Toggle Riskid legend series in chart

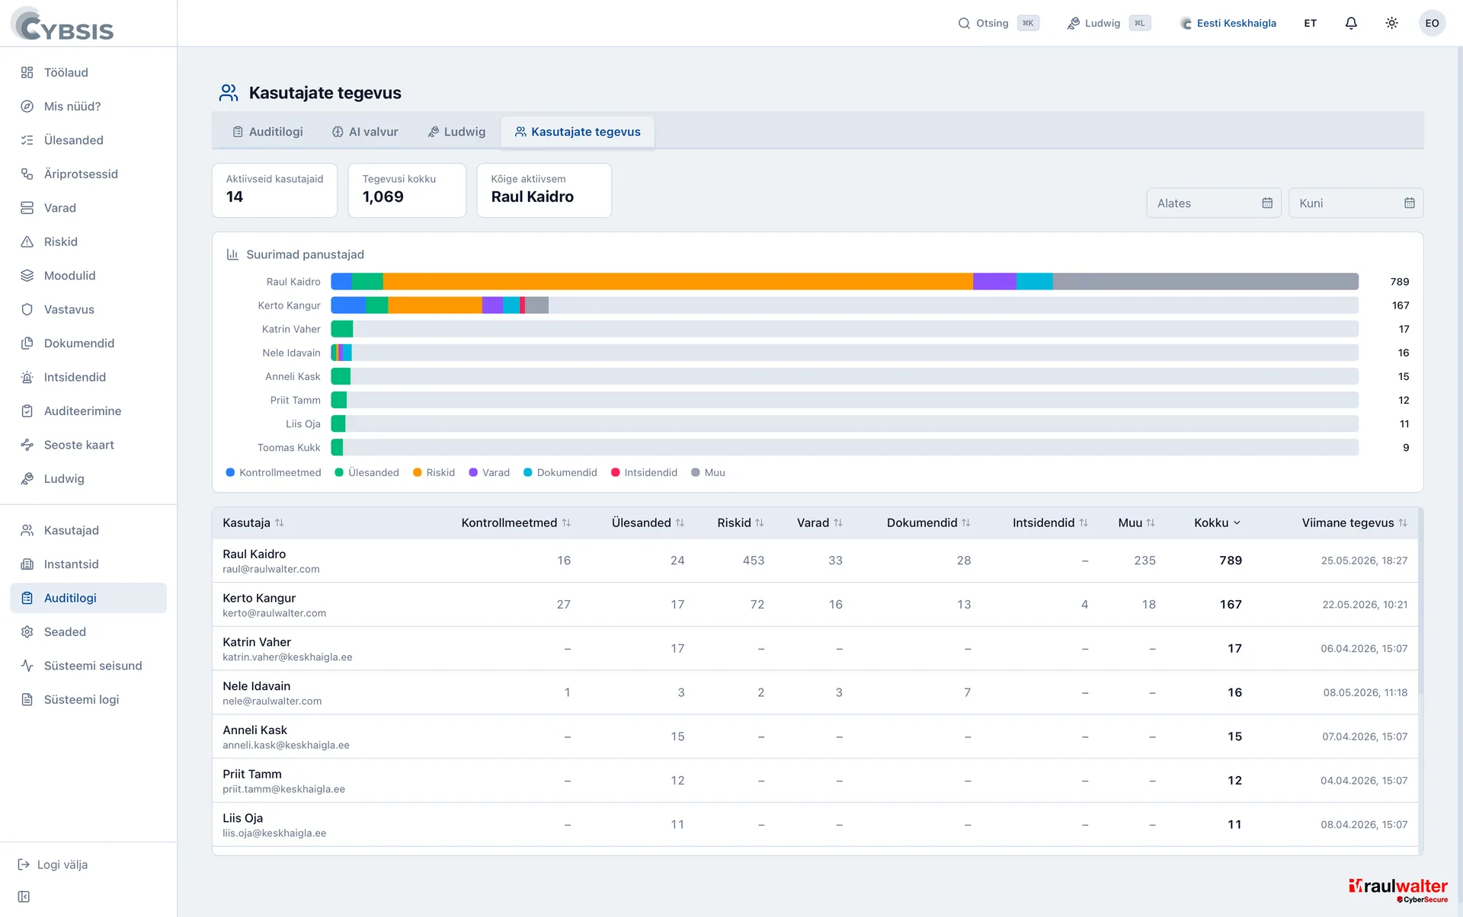[x=434, y=472]
